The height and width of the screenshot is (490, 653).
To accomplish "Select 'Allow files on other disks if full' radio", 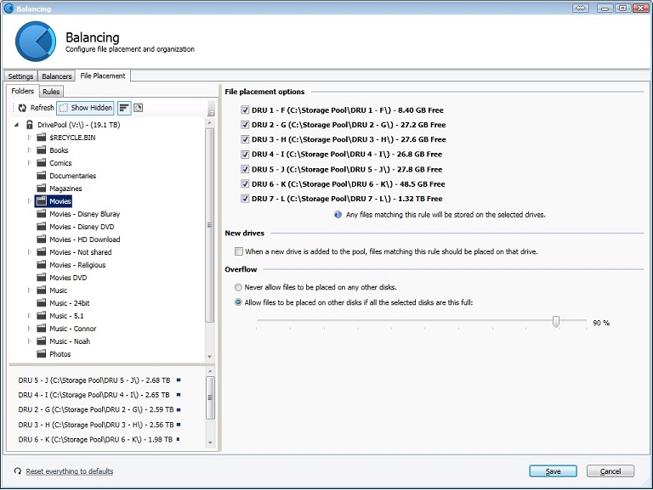I will point(238,302).
